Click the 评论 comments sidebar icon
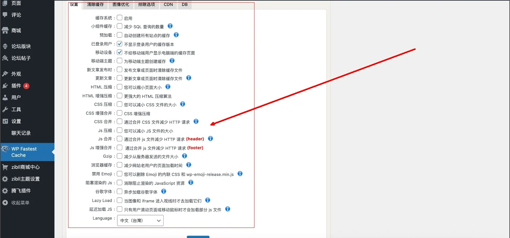This screenshot has width=510, height=238. (x=5, y=15)
